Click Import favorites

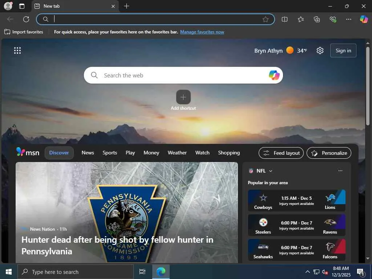[x=24, y=32]
